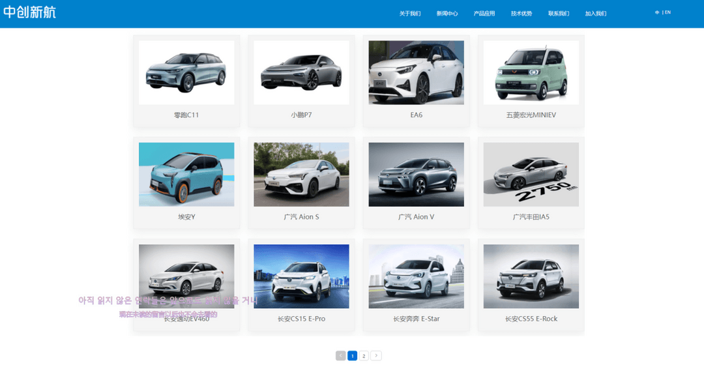Open the 技术优势 menu item
This screenshot has height=365, width=704.
521,14
